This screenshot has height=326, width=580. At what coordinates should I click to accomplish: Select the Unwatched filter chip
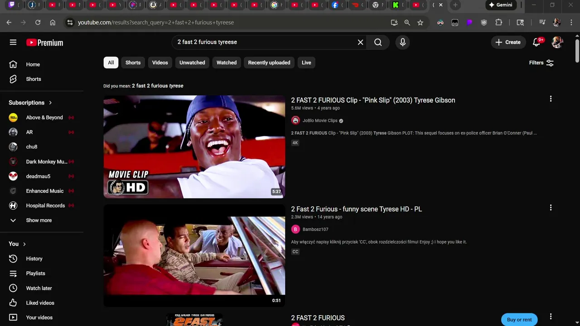[192, 62]
